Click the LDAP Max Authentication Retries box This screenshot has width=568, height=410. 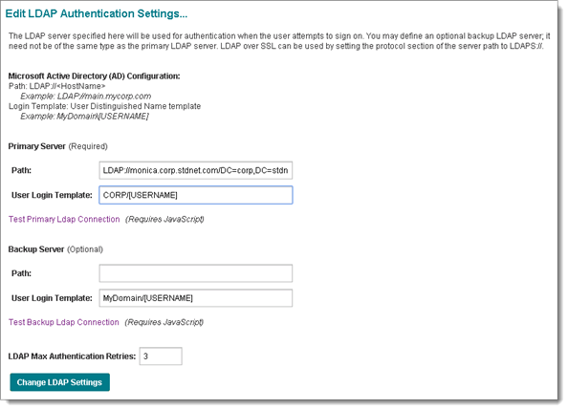161,356
